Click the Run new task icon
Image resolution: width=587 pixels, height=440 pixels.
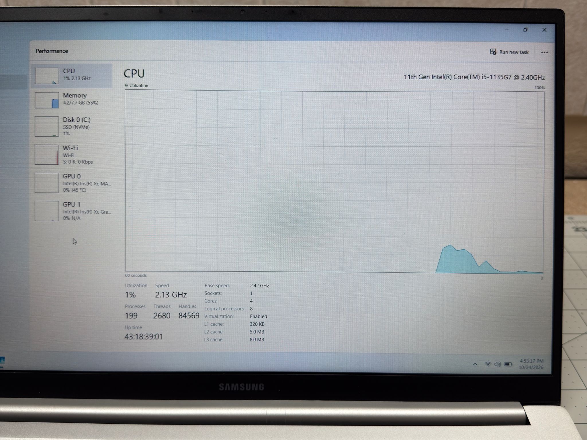(x=493, y=52)
